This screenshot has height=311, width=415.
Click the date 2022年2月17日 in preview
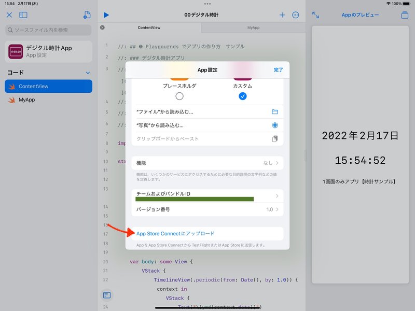tap(360, 136)
